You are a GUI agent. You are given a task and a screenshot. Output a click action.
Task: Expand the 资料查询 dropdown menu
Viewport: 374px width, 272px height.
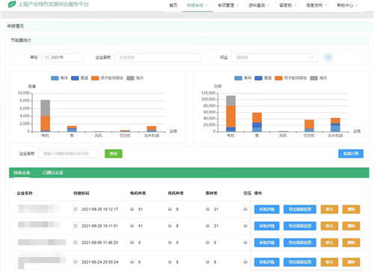[259, 5]
